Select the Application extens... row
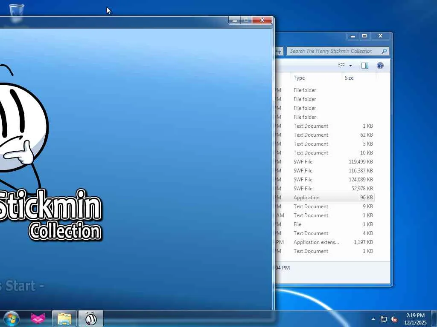The image size is (437, 327). tap(325, 242)
